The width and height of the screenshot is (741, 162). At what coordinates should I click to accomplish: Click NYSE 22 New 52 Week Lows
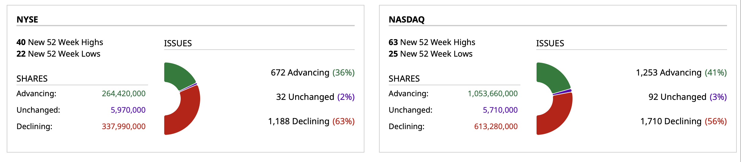(58, 54)
